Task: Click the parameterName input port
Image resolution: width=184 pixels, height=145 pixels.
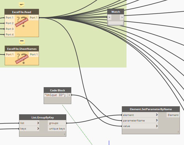Action: 140,120
